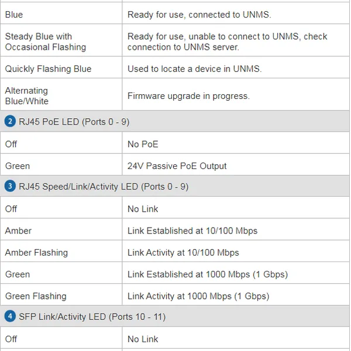This screenshot has height=351, width=351.
Task: Click the Amber Flashing state cell
Action: [36, 253]
